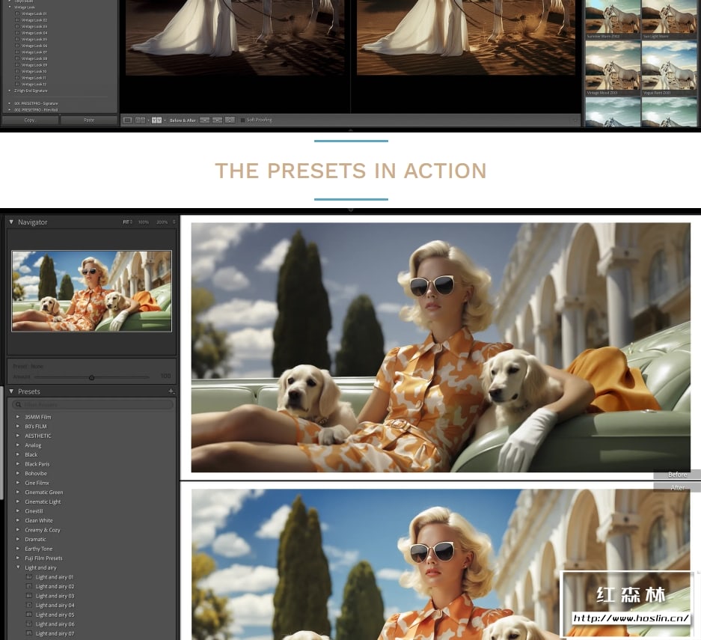Viewport: 701px width, 640px height.
Task: Expand the Cinematic Light preset group
Action: (x=18, y=502)
